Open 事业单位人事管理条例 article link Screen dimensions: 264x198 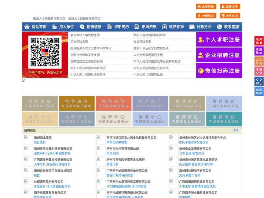(x=85, y=35)
